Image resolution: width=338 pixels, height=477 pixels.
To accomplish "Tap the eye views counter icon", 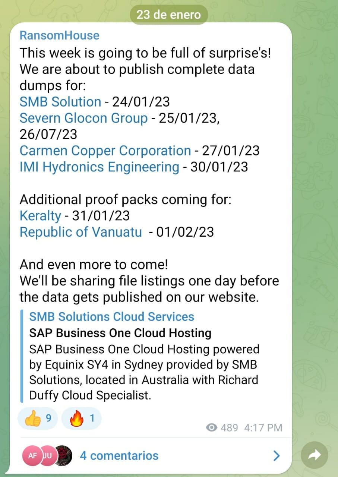I will (x=212, y=427).
